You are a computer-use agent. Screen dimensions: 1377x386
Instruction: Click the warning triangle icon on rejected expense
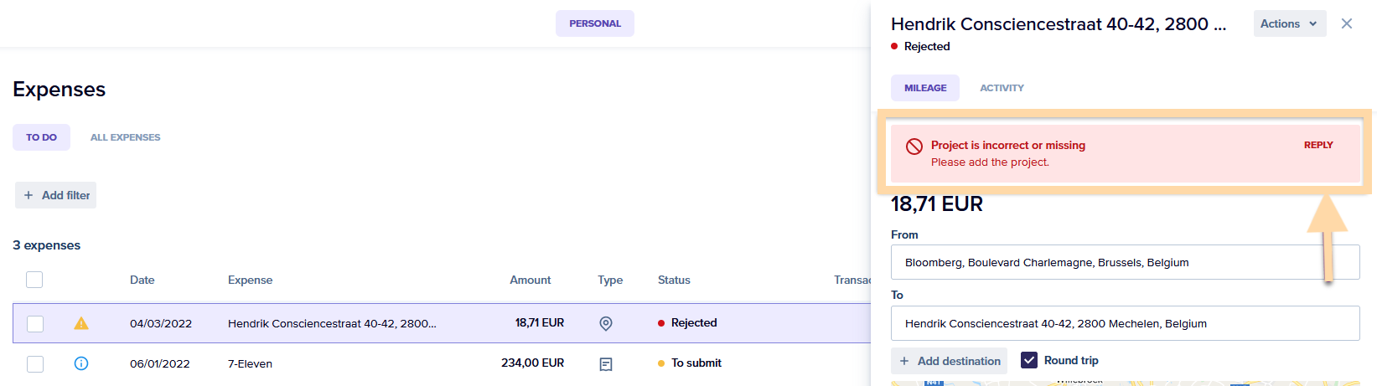coord(81,323)
